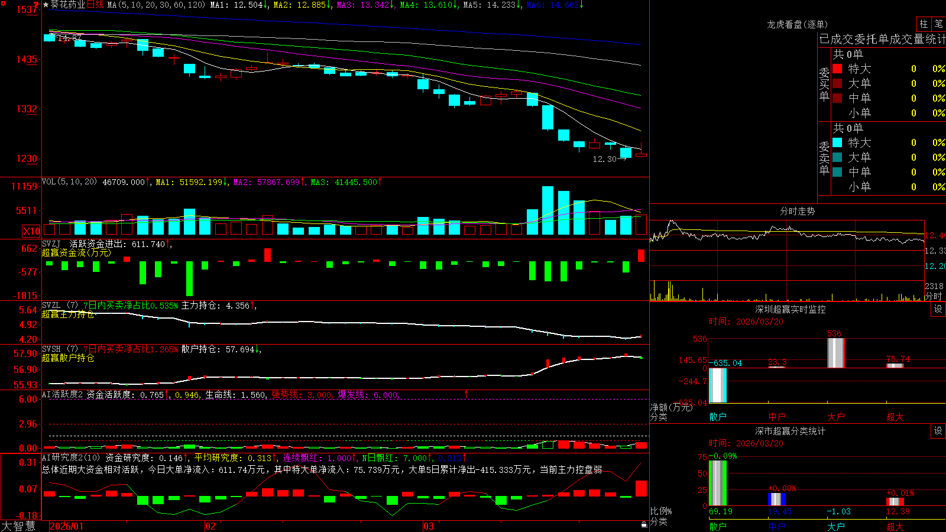Click the 超赢资金流(万元) label

click(76, 253)
